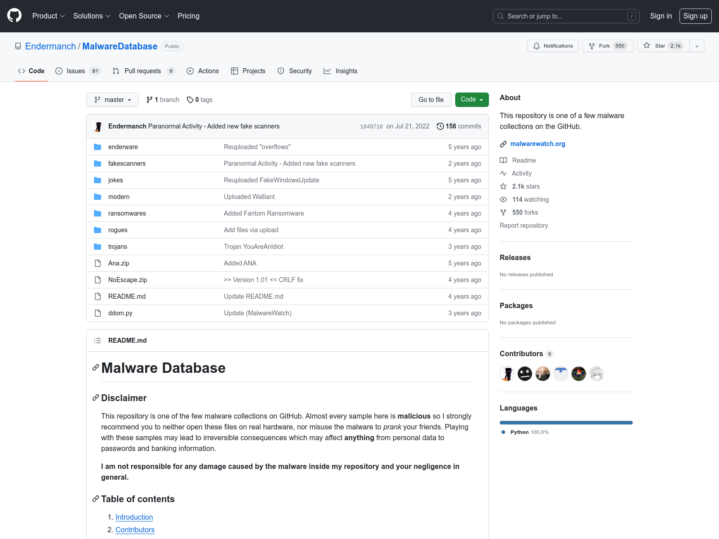The height and width of the screenshot is (539, 719).
Task: Open the Endermanch owner link
Action: coord(51,46)
